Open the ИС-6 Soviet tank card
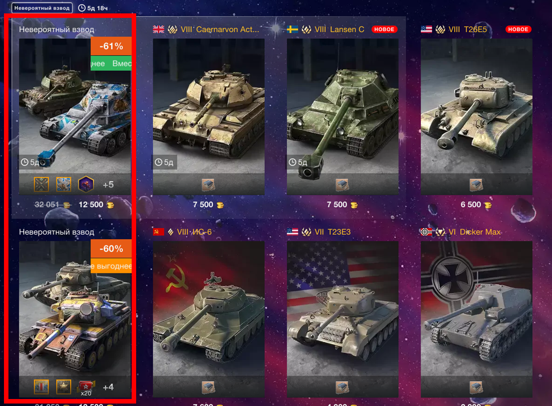 coord(208,319)
